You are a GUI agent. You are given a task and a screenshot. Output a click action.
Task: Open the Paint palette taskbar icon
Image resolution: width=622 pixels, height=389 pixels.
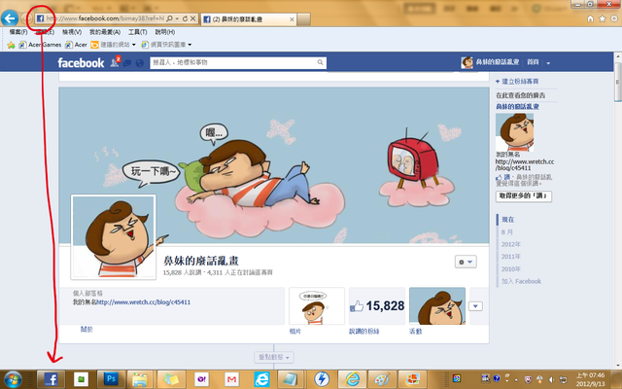click(x=382, y=379)
